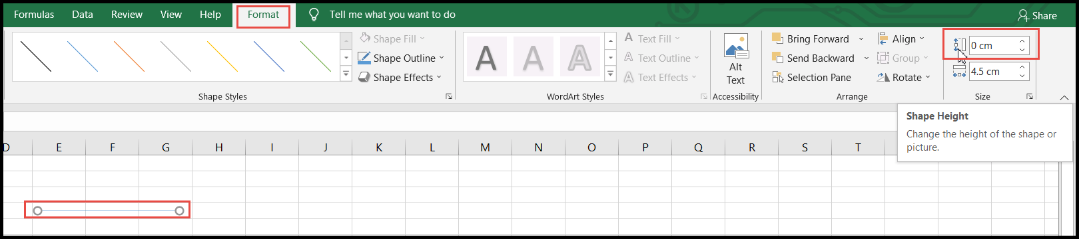The image size is (1079, 239).
Task: Open WordArt Styles dialog launcher
Action: pos(704,97)
